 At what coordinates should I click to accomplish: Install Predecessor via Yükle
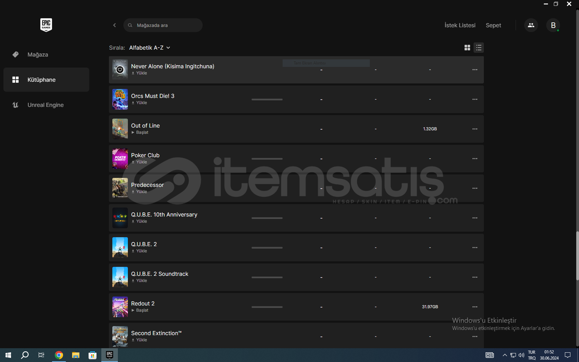coord(139,192)
